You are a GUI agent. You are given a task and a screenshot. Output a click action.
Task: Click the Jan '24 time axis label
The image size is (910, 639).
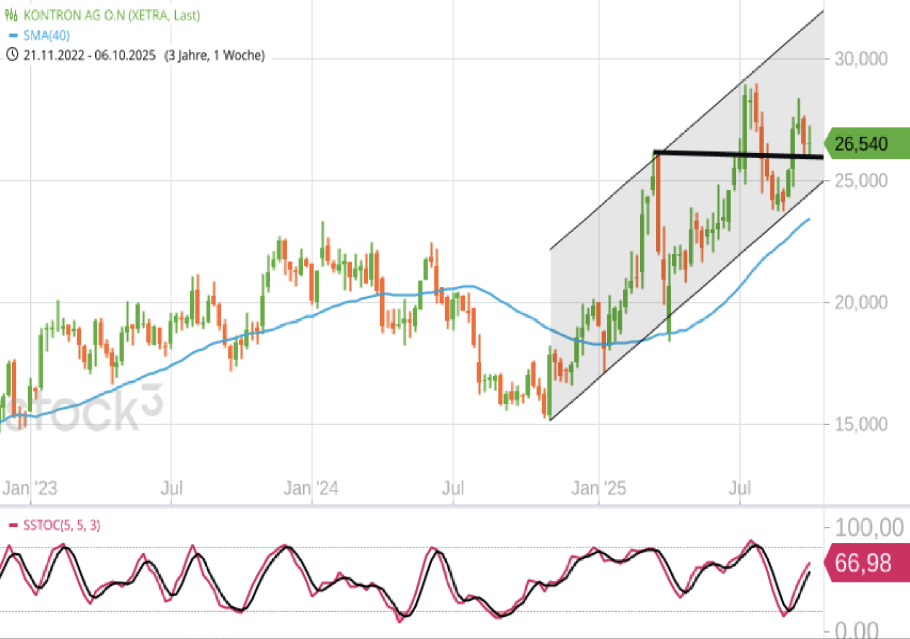click(x=311, y=488)
